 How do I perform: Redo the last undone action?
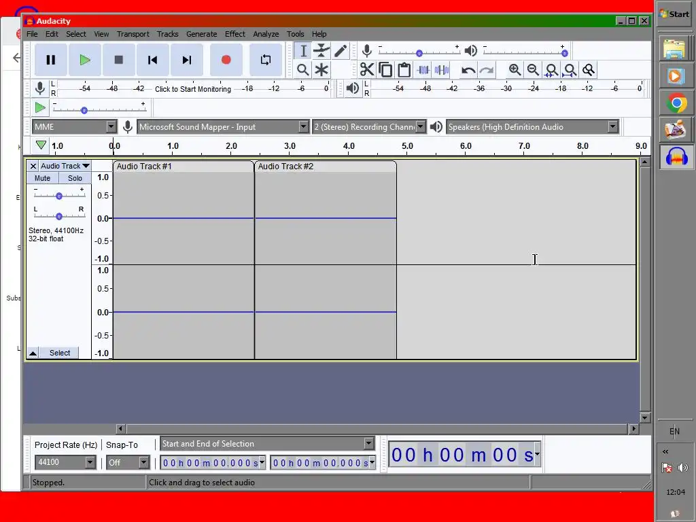coord(487,70)
